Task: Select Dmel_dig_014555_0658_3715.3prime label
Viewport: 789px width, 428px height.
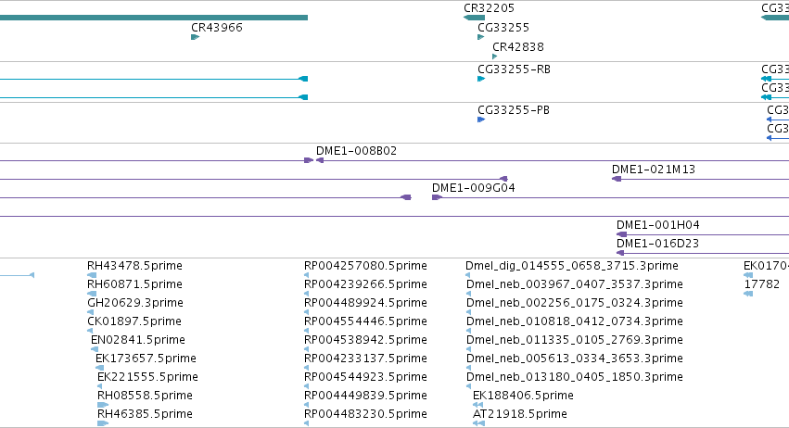Action: click(x=572, y=265)
